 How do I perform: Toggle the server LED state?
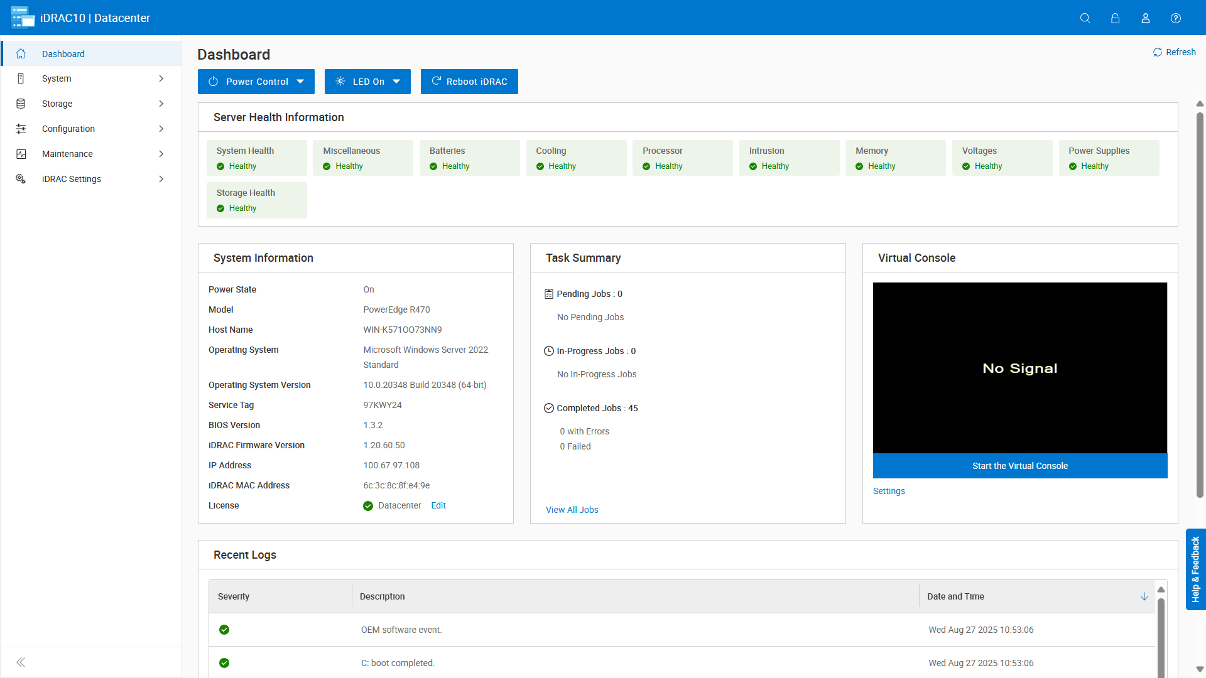click(367, 81)
